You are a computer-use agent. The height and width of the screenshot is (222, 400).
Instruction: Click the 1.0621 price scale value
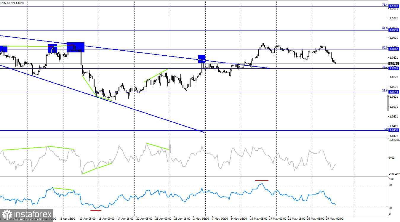coord(394,97)
